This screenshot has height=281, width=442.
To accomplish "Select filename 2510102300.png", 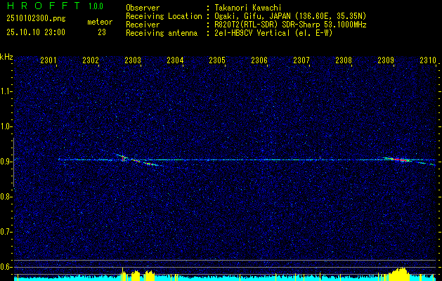I will pyautogui.click(x=36, y=19).
